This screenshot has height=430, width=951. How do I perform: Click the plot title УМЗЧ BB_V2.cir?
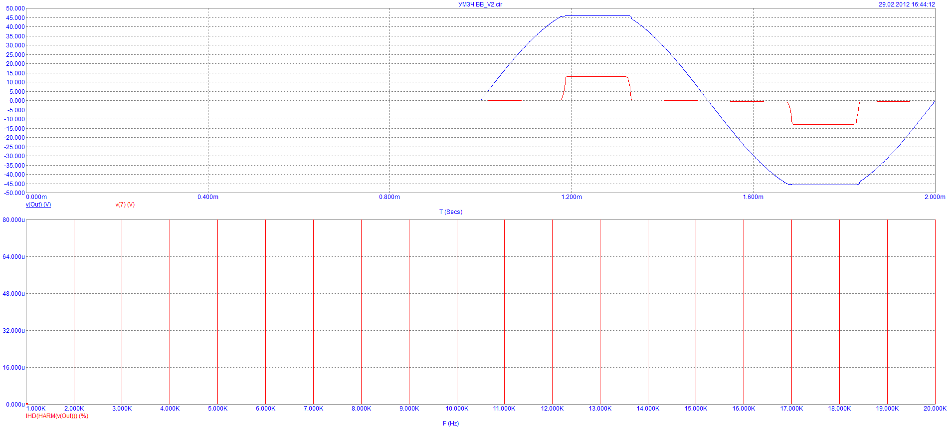(480, 4)
